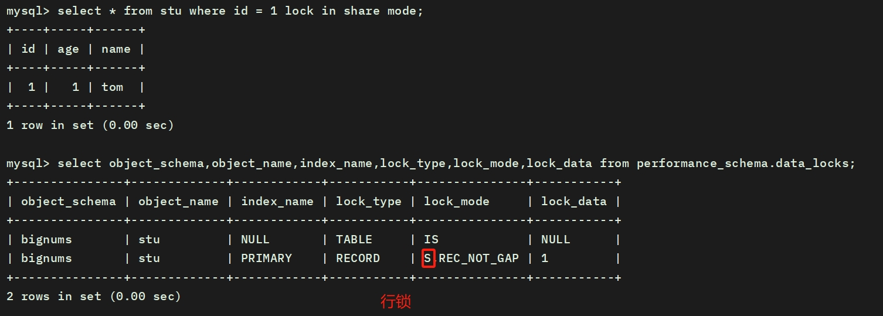Click the PRIMARY index name cell
The height and width of the screenshot is (316, 883).
(266, 259)
